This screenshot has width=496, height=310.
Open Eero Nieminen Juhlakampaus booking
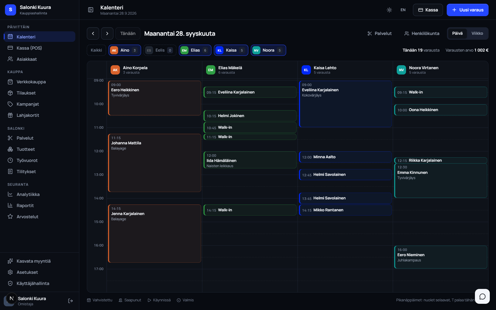point(441,257)
